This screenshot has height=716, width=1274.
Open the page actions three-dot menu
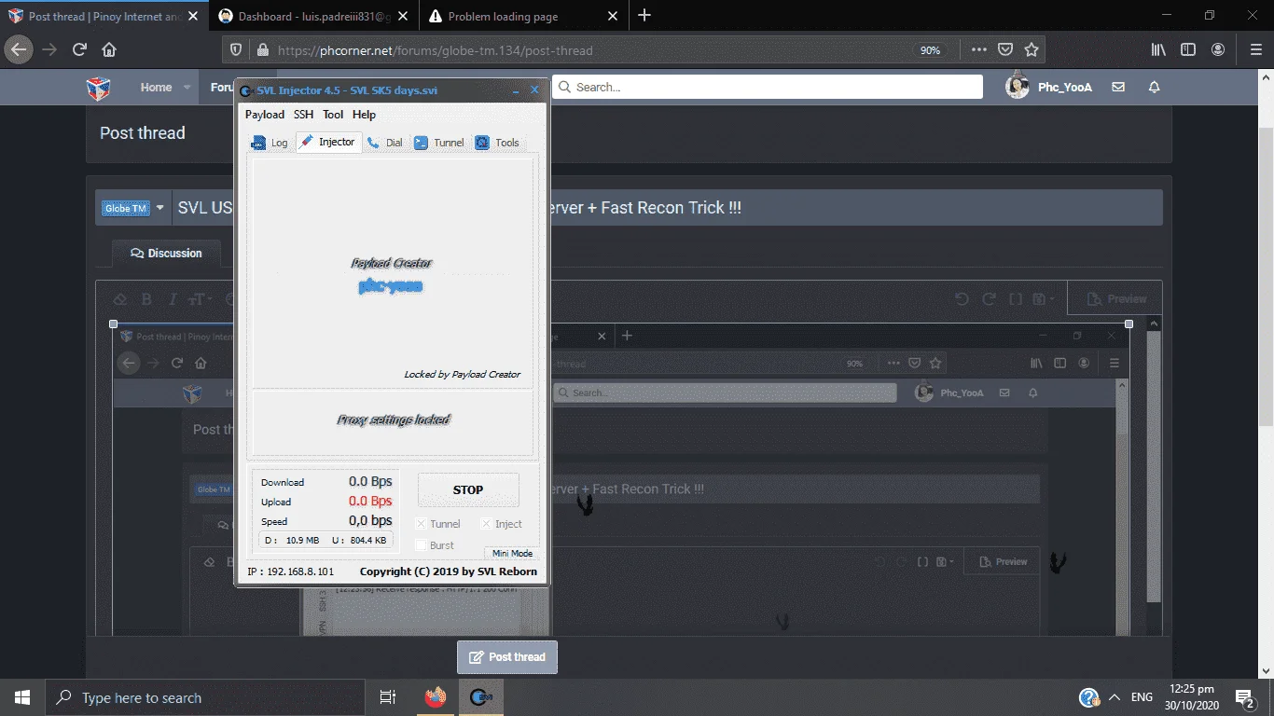click(978, 50)
